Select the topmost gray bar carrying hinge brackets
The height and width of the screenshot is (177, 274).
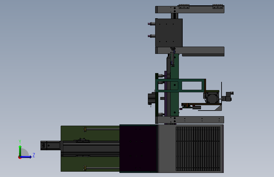(x=190, y=9)
